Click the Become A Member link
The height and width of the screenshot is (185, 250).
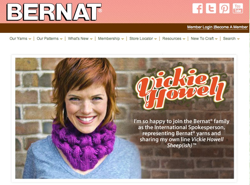[x=231, y=27]
